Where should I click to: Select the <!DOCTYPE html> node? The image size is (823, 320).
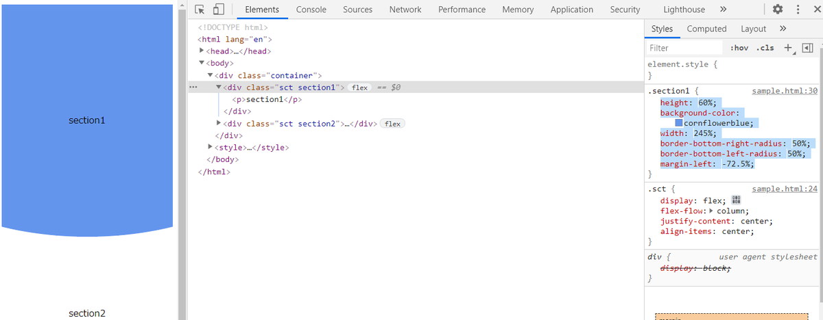click(x=232, y=27)
